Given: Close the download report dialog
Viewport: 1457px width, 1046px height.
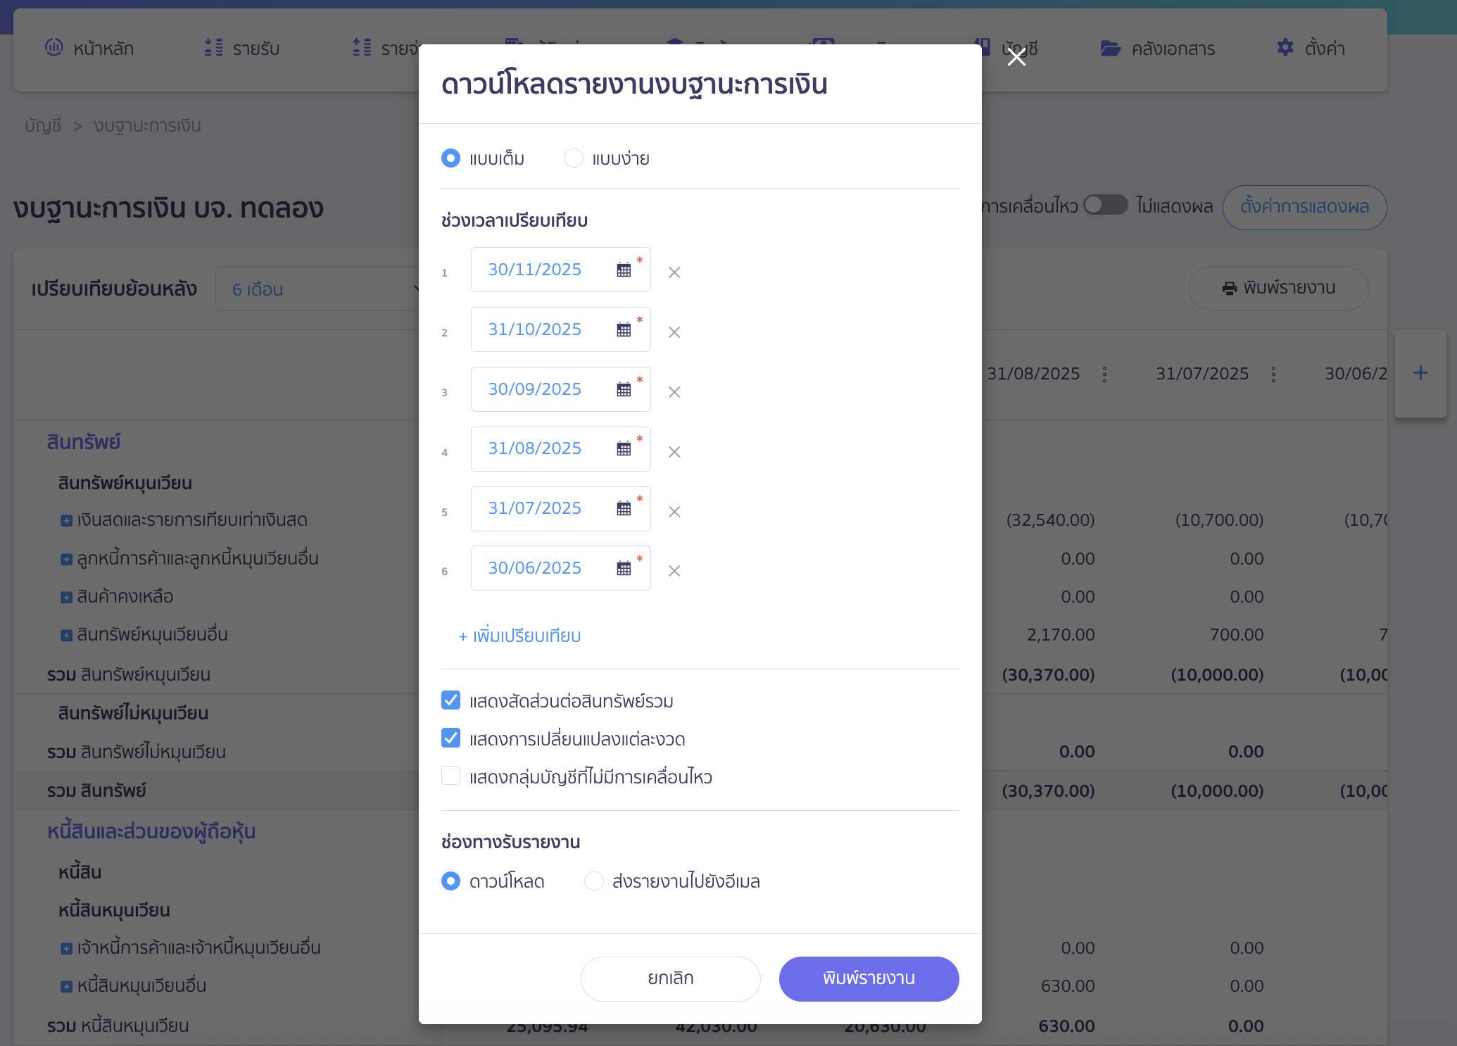Looking at the screenshot, I should pos(1016,57).
